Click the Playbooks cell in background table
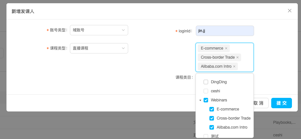Screen dimensions: 301x139 [x=284, y=122]
